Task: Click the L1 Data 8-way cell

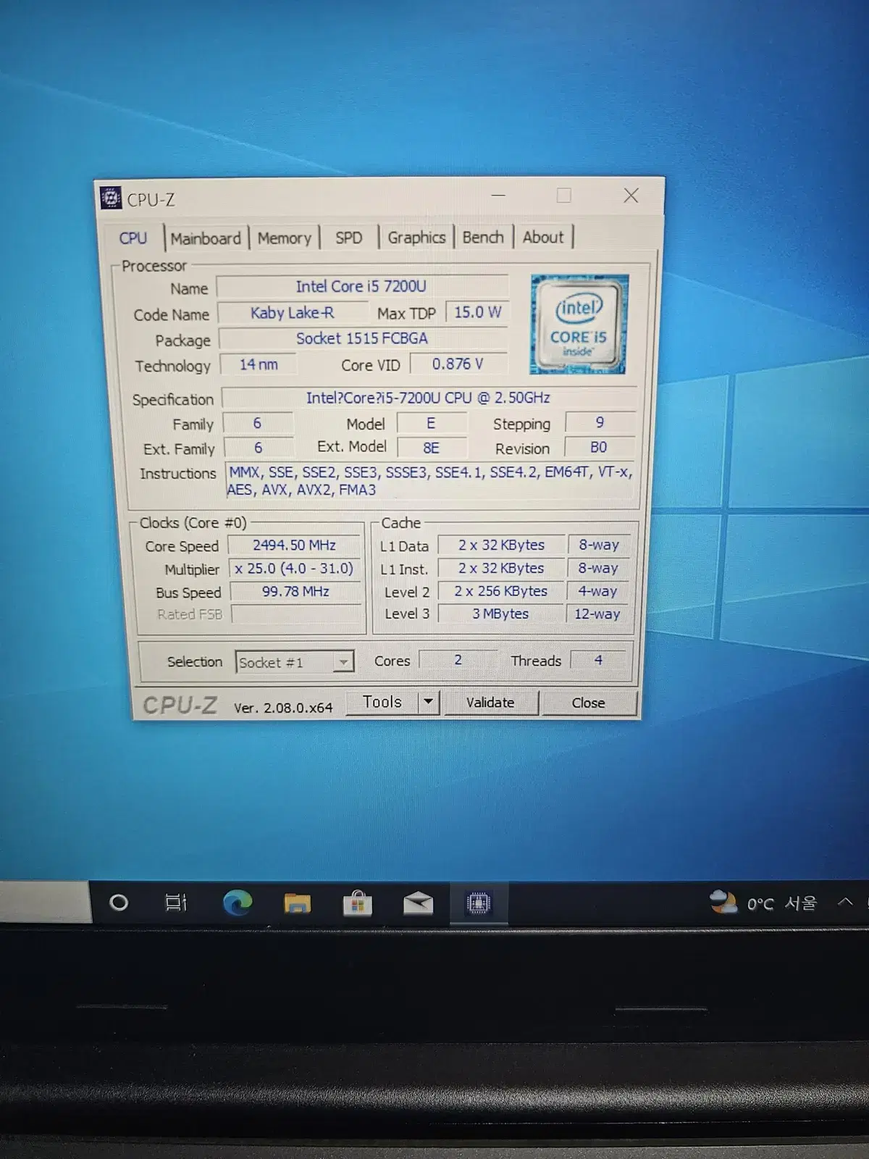Action: tap(599, 545)
